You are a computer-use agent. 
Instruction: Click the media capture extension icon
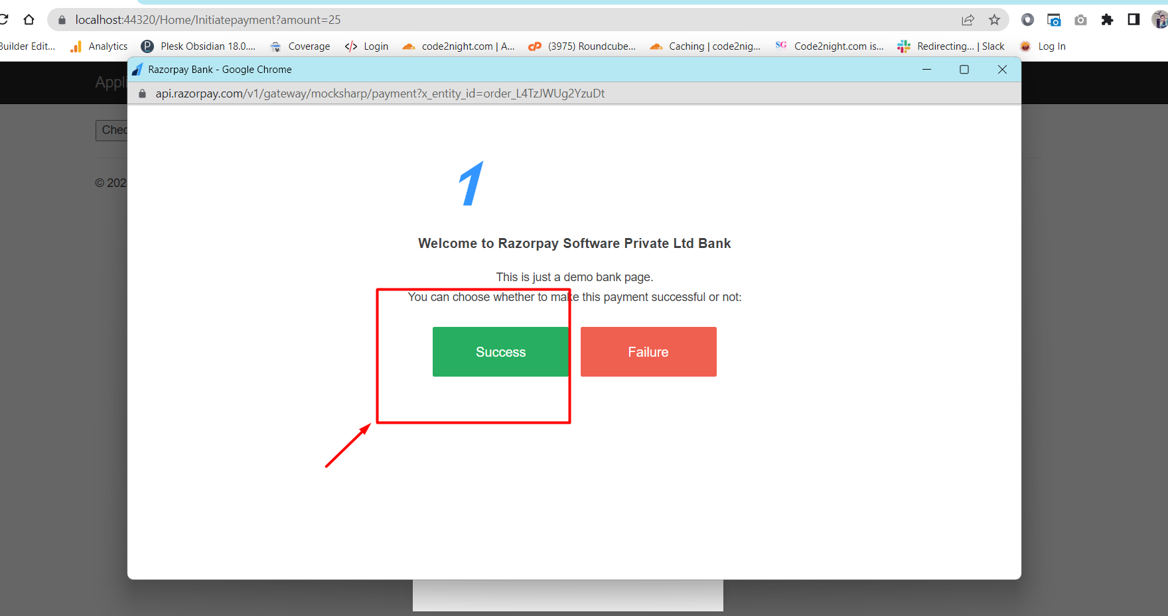[1054, 20]
